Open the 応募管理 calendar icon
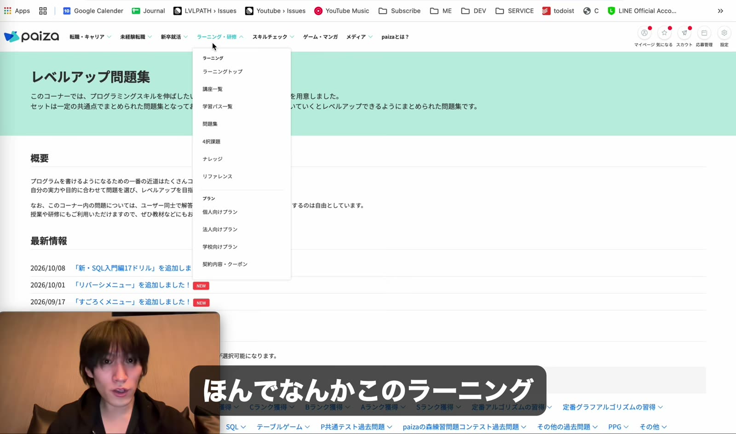 (x=704, y=33)
